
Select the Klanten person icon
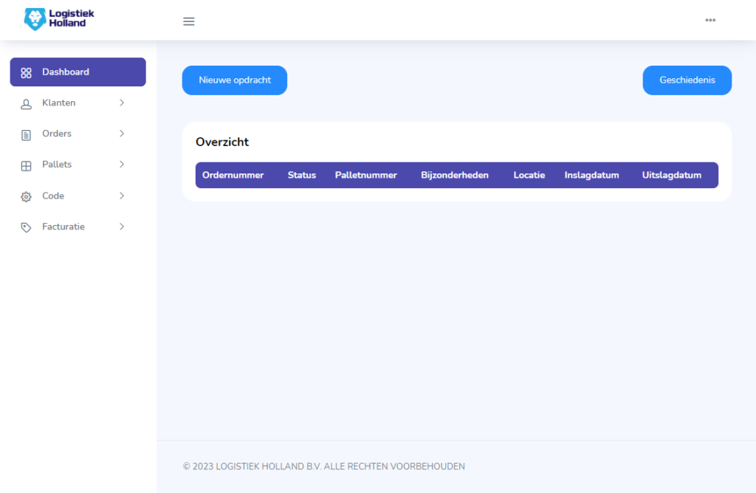point(27,104)
